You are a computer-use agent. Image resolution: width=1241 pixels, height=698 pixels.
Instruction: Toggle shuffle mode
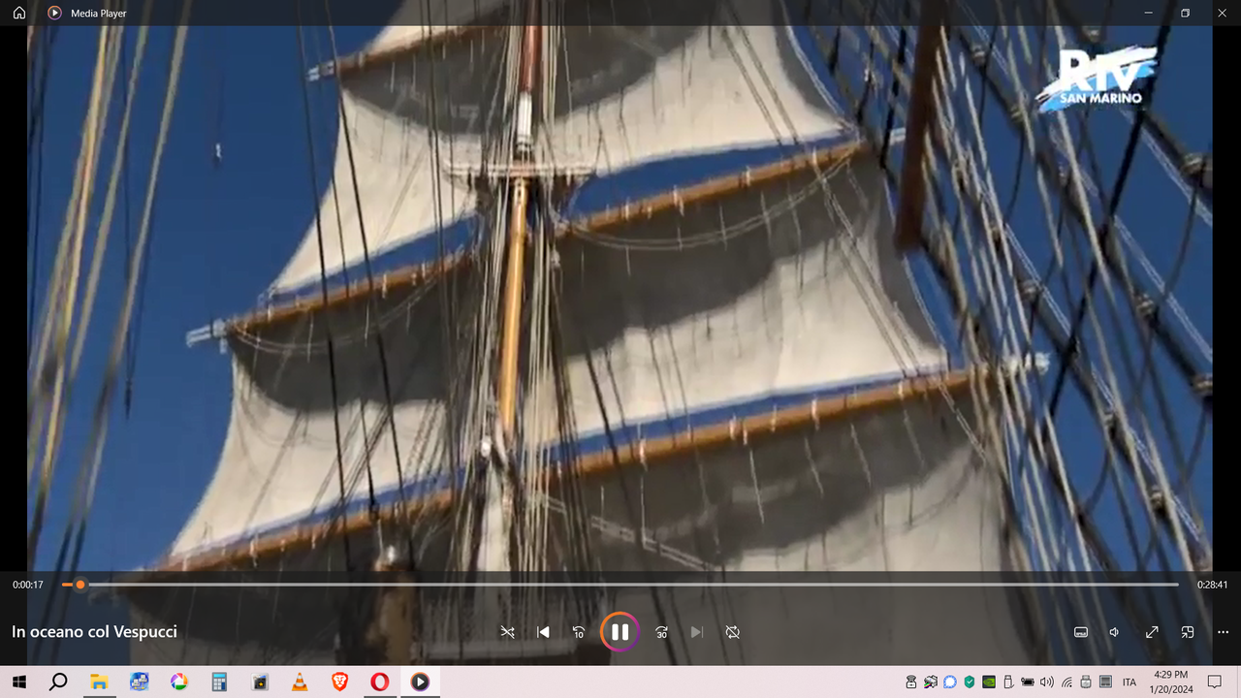tap(507, 632)
